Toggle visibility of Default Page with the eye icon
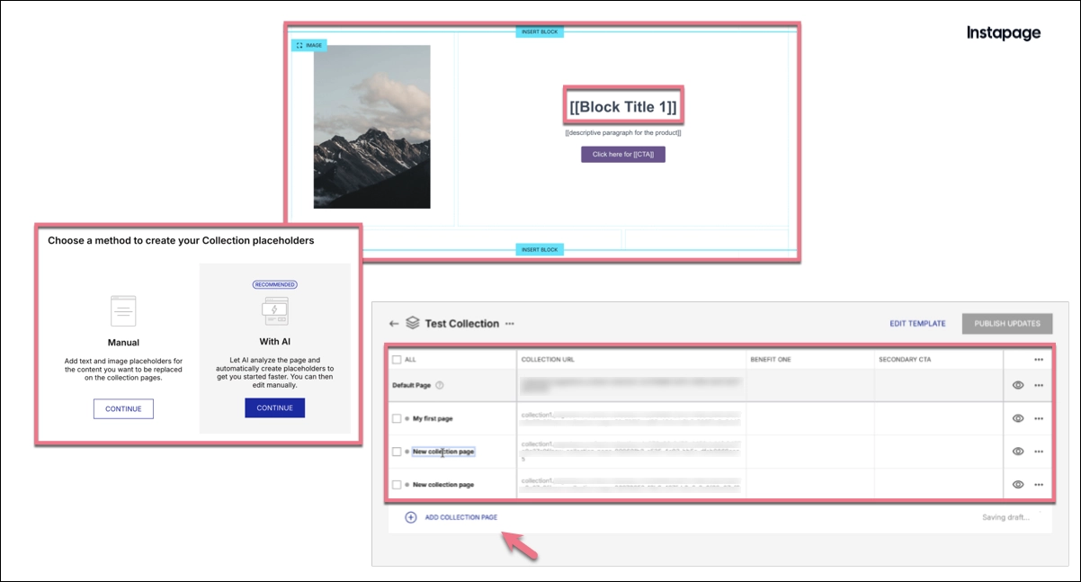The width and height of the screenshot is (1081, 582). pos(1018,385)
